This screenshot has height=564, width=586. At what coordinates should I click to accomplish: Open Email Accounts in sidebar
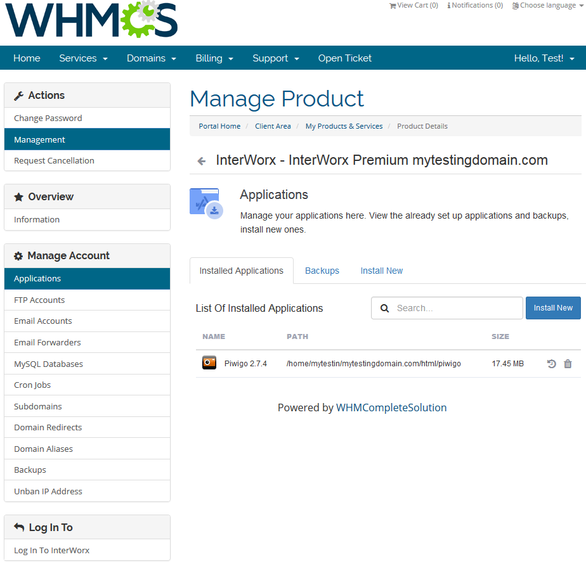(x=87, y=321)
